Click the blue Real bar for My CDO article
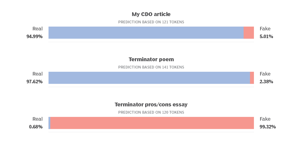Viewport: 302px width, 146px height. [146, 33]
